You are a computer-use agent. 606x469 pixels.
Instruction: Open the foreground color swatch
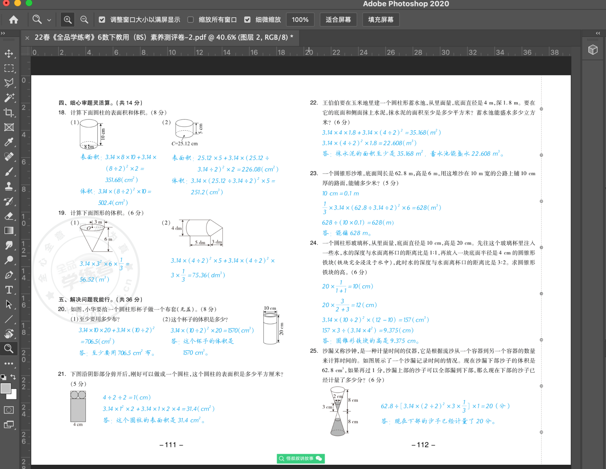(x=5, y=388)
